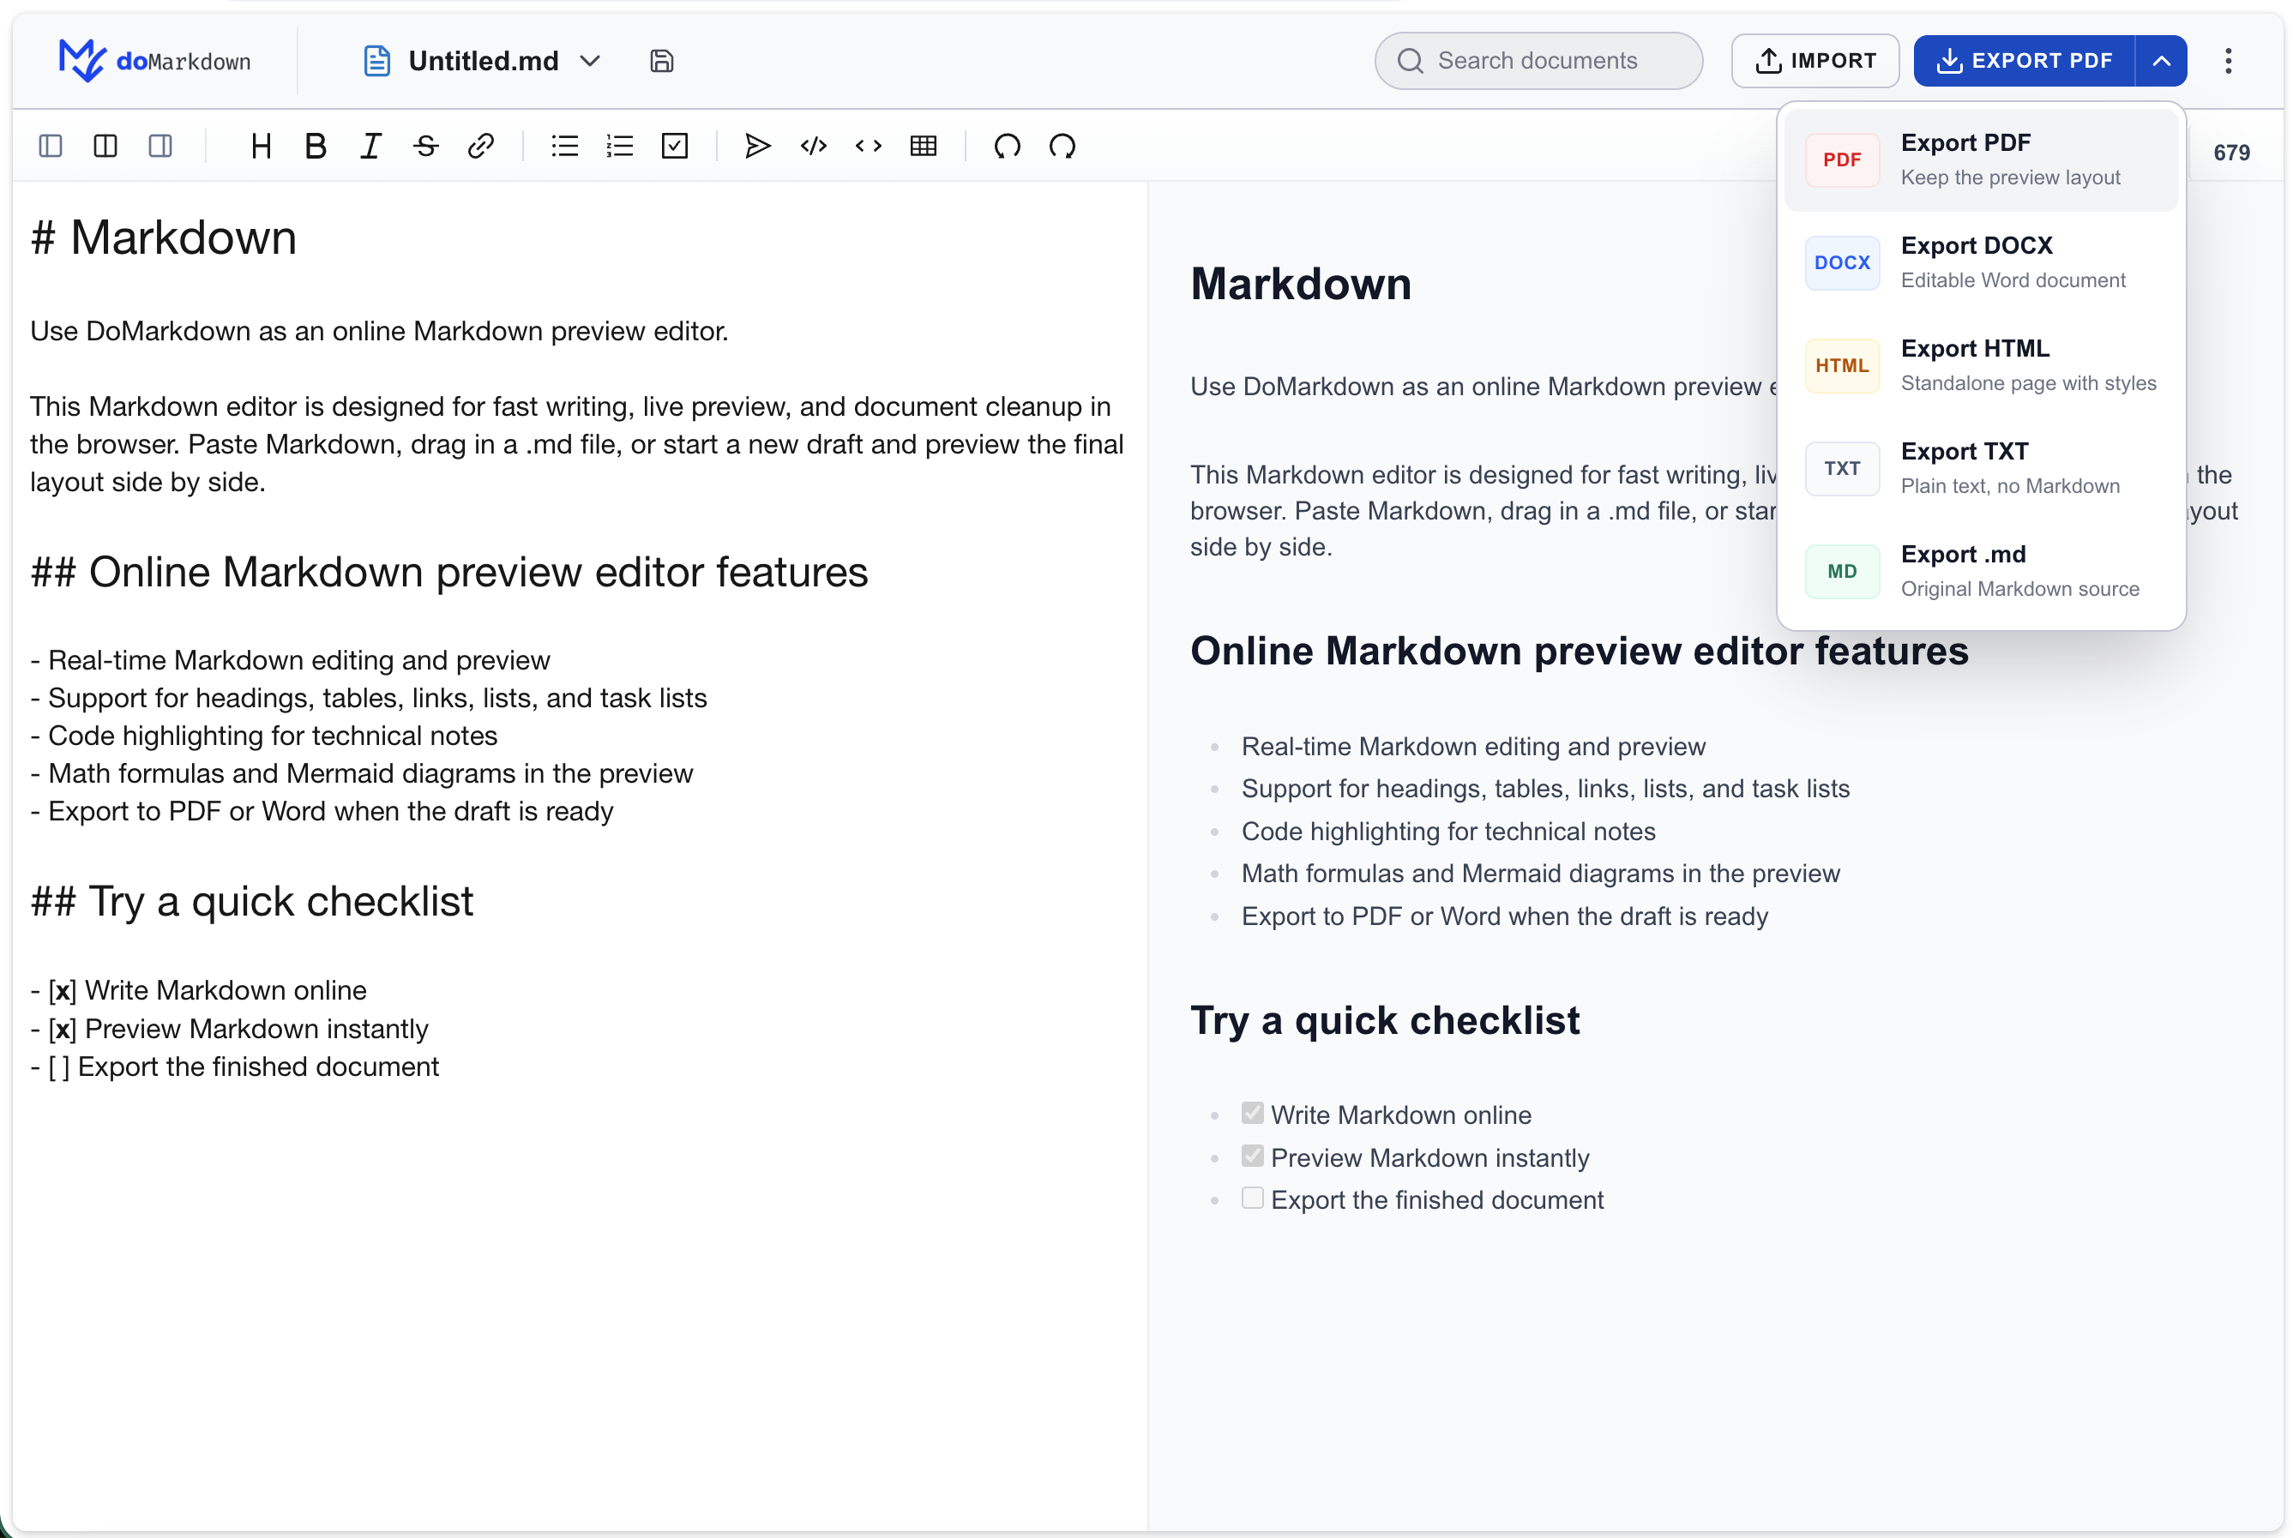Insert a bulleted list
This screenshot has height=1538, width=2293.
point(565,146)
